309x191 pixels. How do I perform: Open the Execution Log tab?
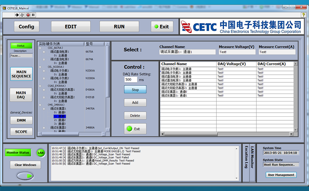tap(246, 157)
